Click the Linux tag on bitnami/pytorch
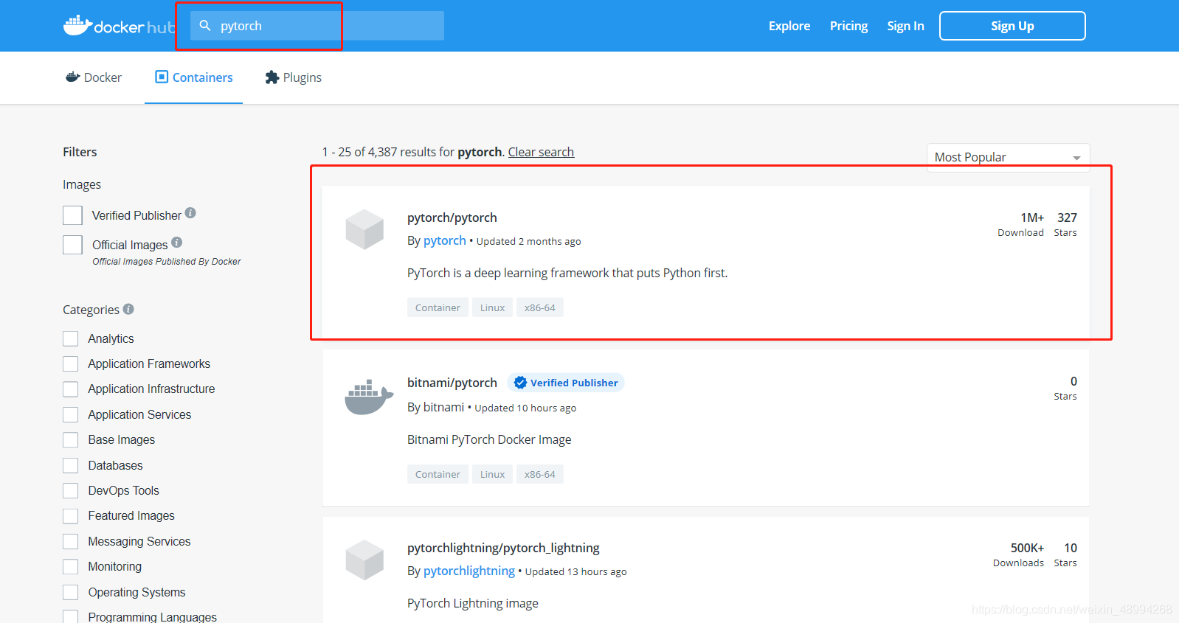 click(492, 474)
